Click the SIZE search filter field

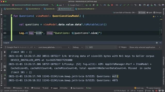click(x=101, y=47)
